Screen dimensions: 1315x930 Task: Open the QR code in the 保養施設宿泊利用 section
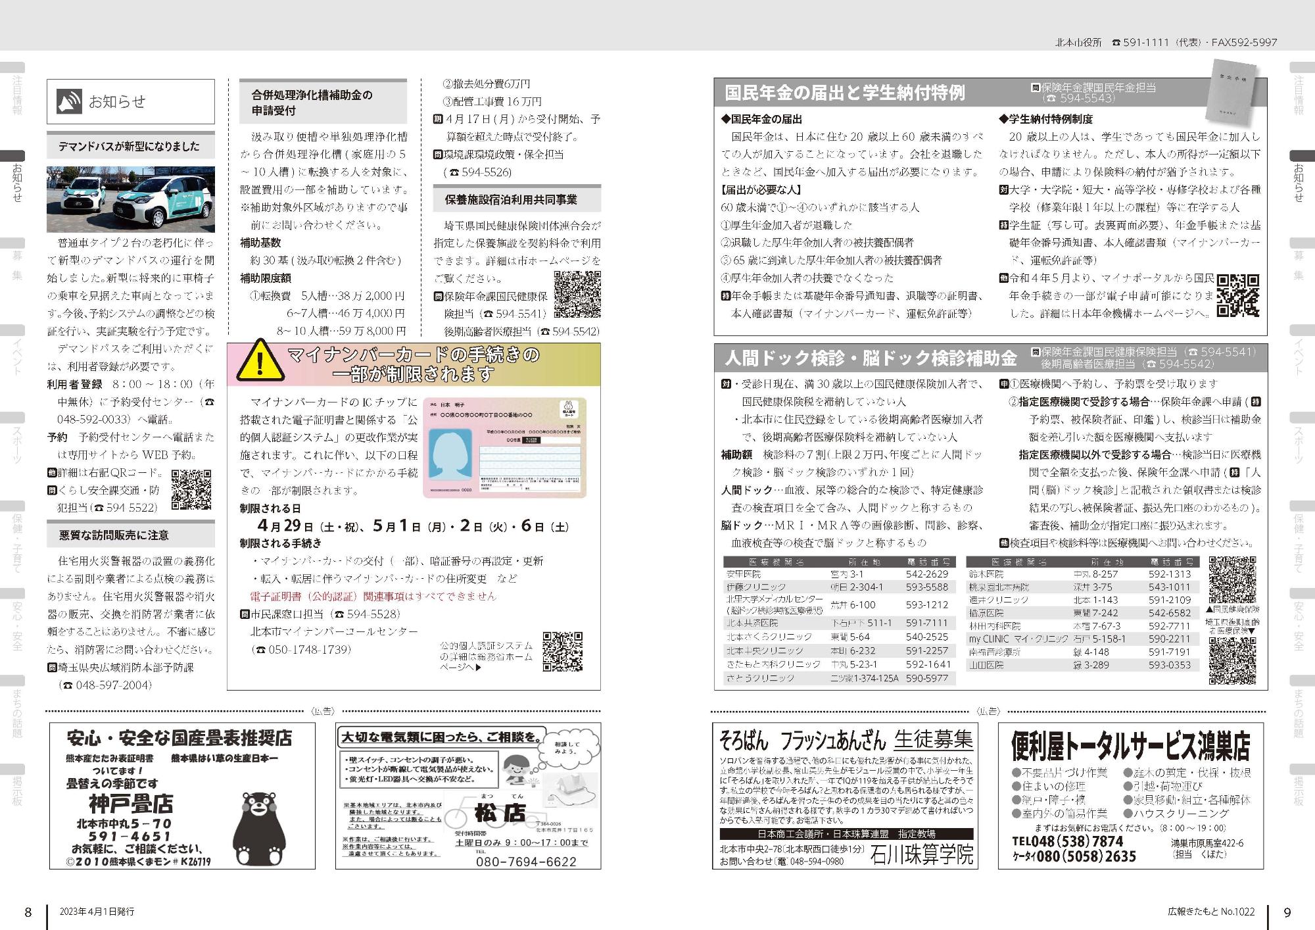pos(577,295)
